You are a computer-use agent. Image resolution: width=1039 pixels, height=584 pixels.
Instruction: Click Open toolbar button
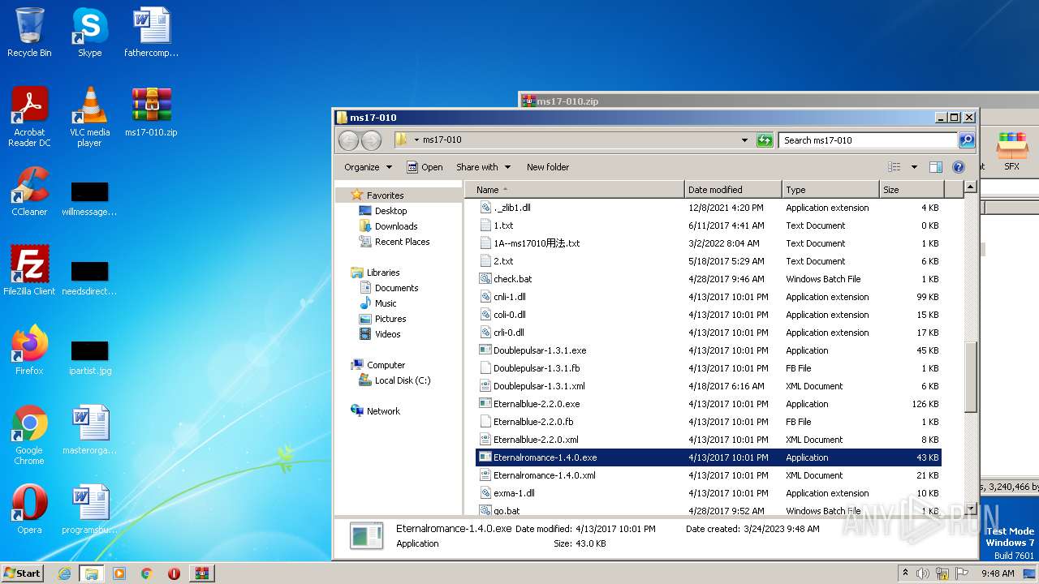point(425,167)
